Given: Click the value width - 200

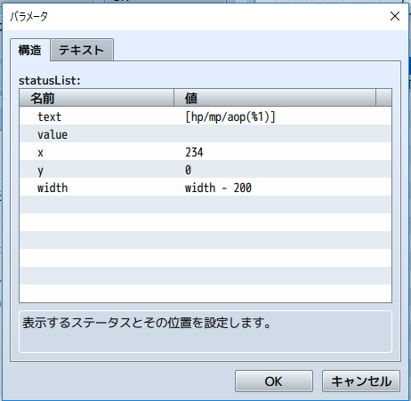Looking at the screenshot, I should click(218, 188).
